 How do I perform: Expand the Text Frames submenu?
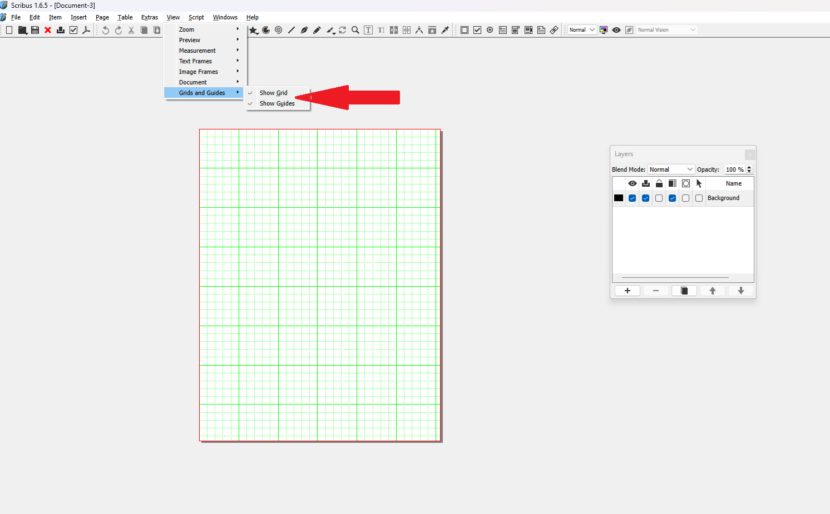(x=204, y=61)
